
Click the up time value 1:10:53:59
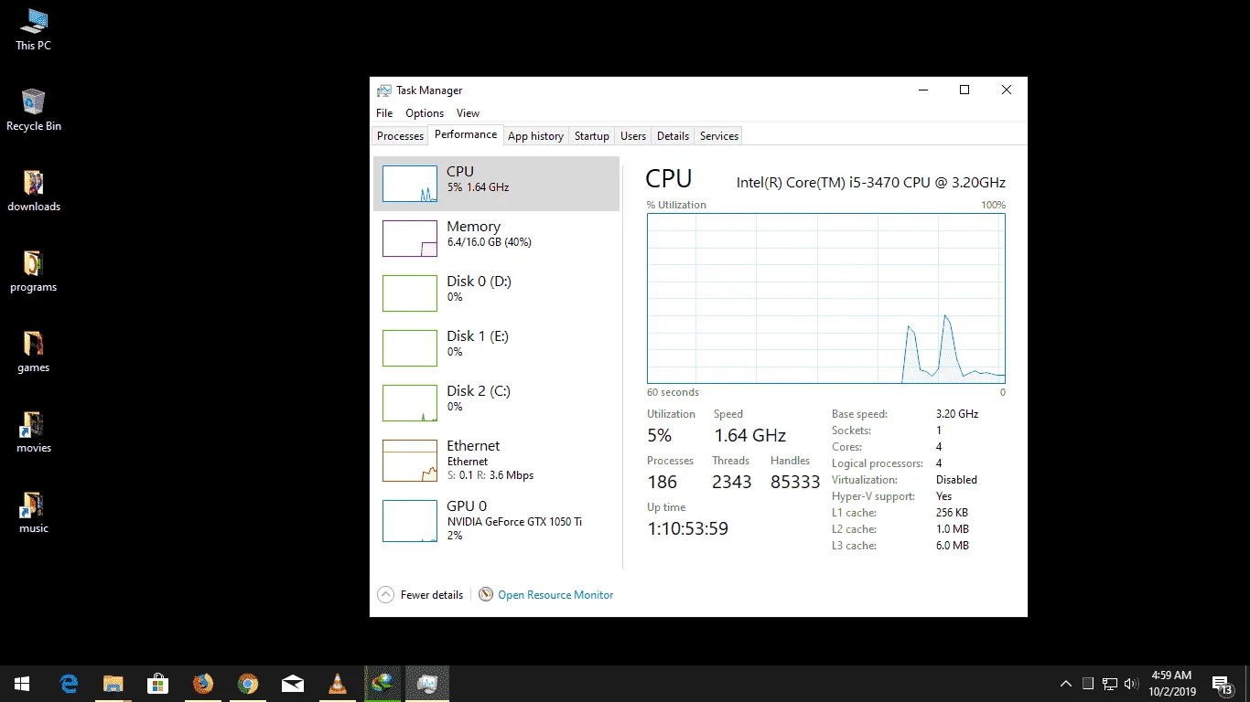point(687,528)
